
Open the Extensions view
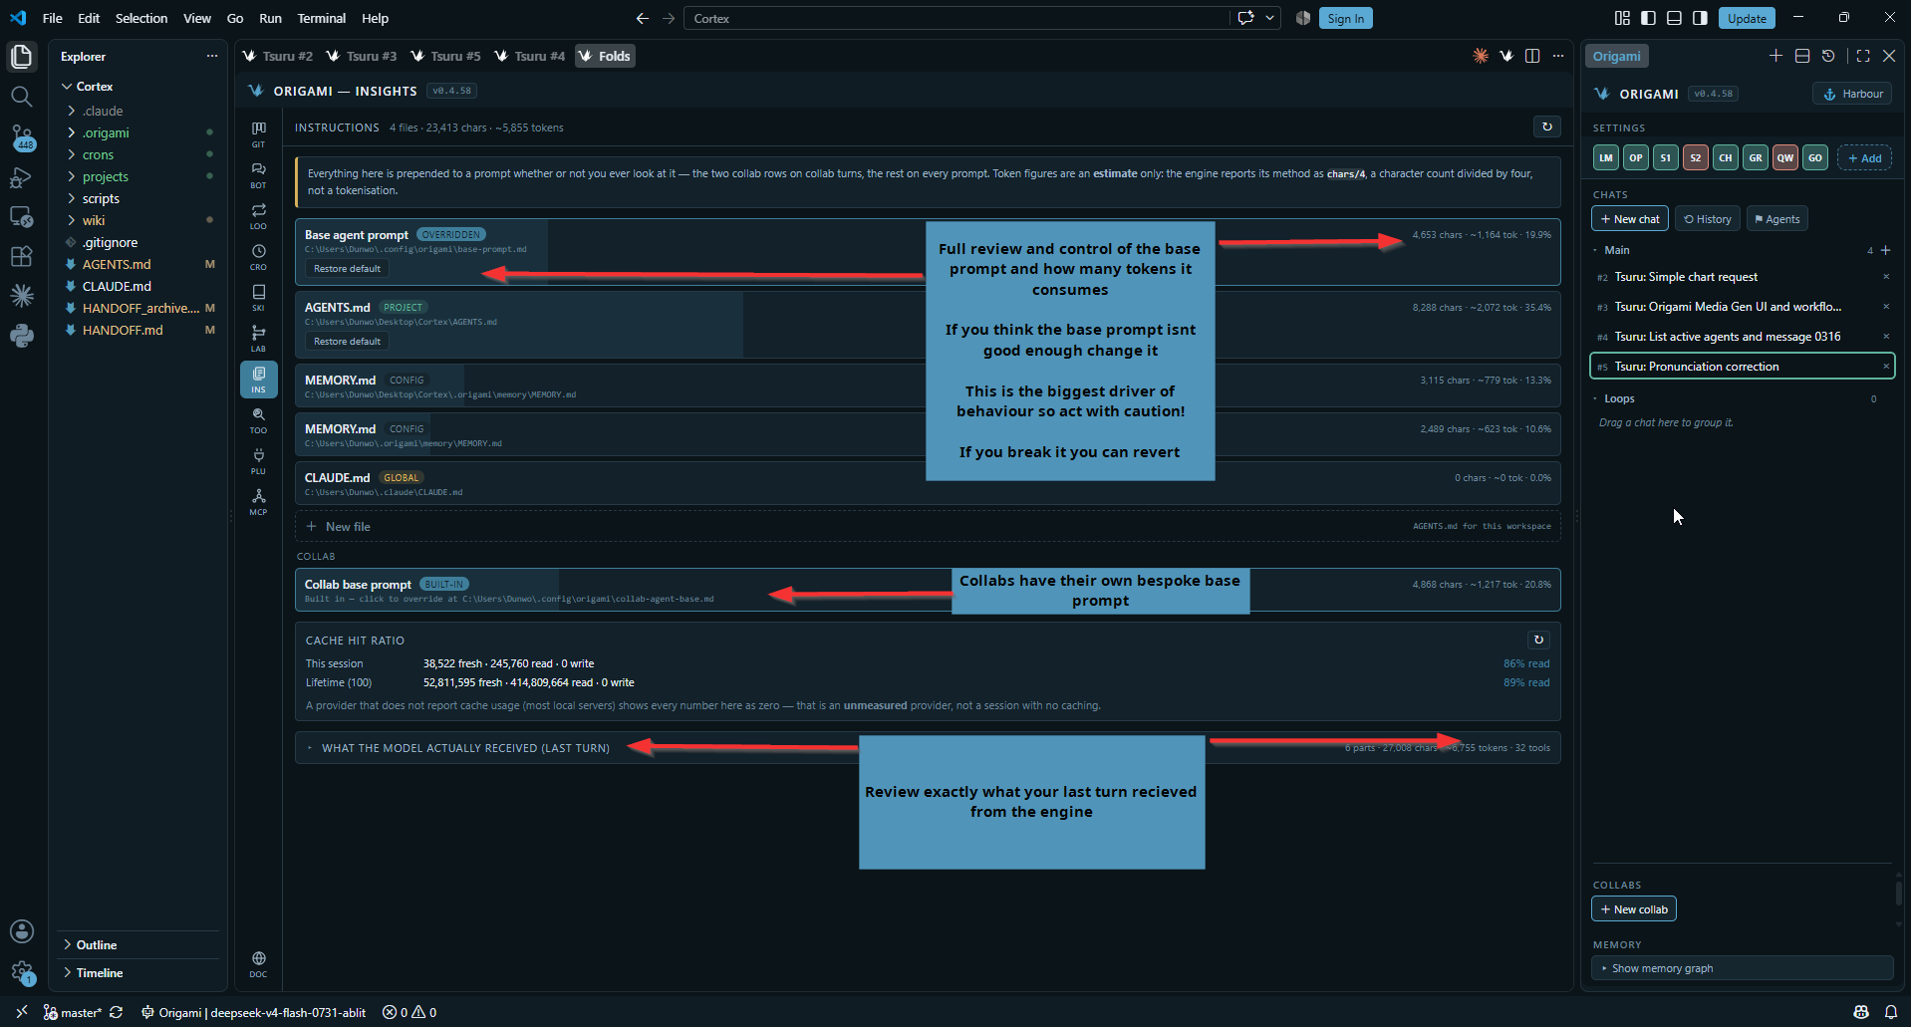coord(21,256)
